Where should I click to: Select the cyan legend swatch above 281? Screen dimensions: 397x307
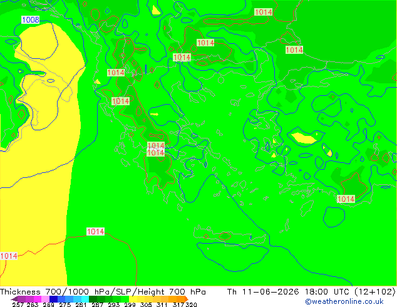click(x=85, y=299)
